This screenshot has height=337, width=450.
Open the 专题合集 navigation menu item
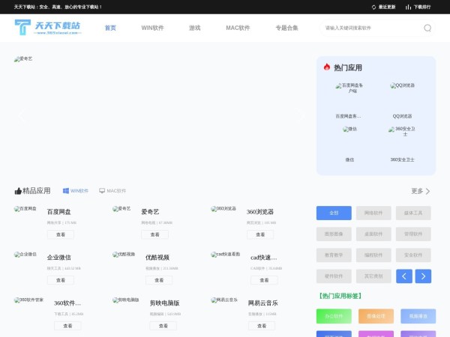286,28
